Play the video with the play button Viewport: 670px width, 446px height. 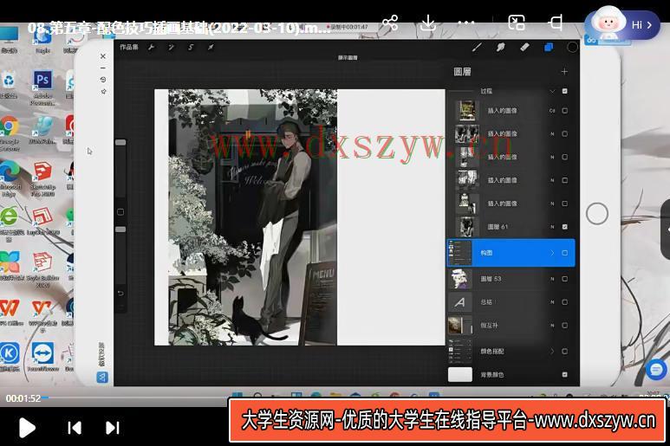27,428
